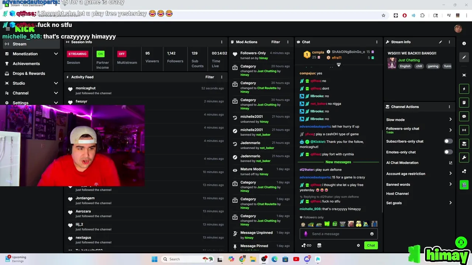Image resolution: width=472 pixels, height=265 pixels.
Task: Click Host Channel action
Action: [397, 194]
